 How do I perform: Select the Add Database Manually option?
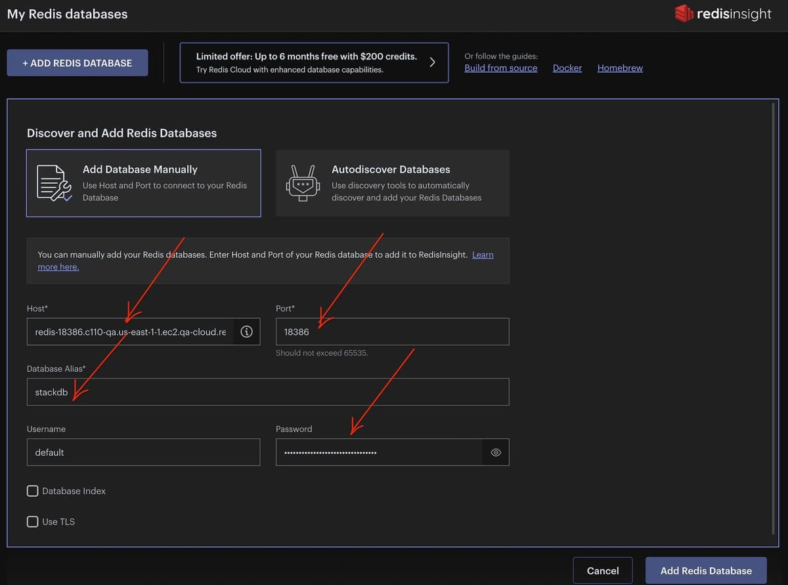click(143, 183)
